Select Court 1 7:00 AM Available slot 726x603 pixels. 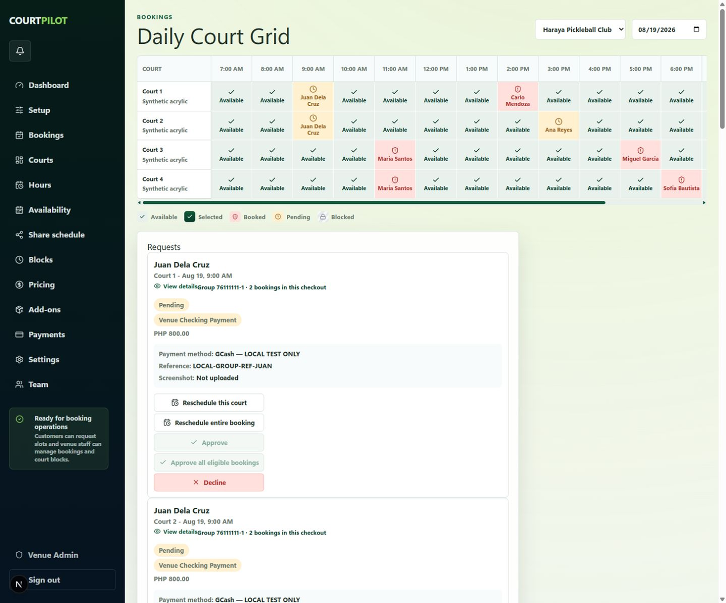231,96
